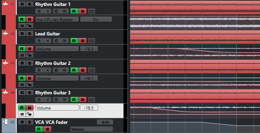260x133 pixels.
Task: Click the -18.5 volume value field
Action: click(89, 108)
